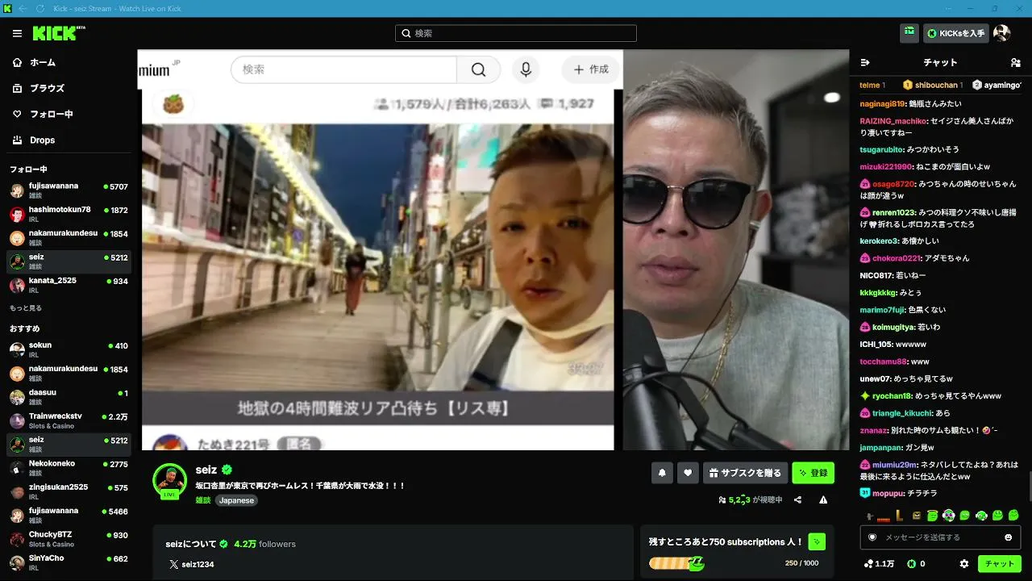Click username RAIZING_machiko in chat
The width and height of the screenshot is (1032, 581).
click(x=893, y=121)
